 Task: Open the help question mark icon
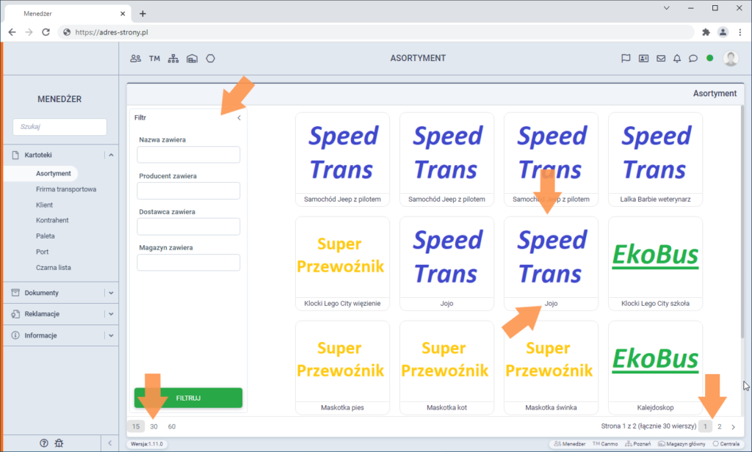click(x=43, y=442)
